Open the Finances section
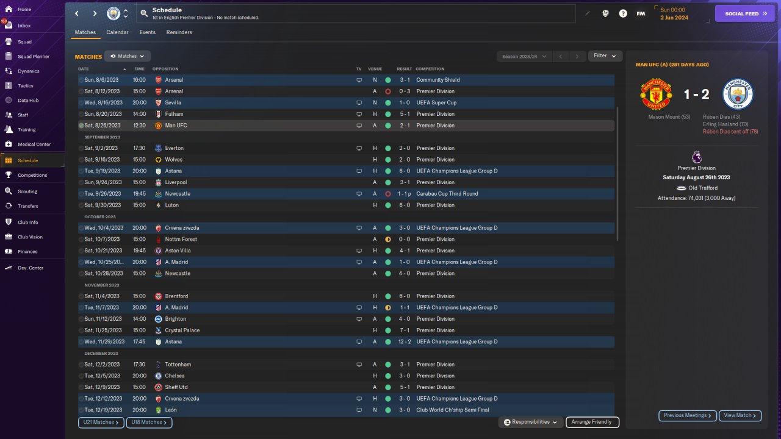 pos(27,251)
